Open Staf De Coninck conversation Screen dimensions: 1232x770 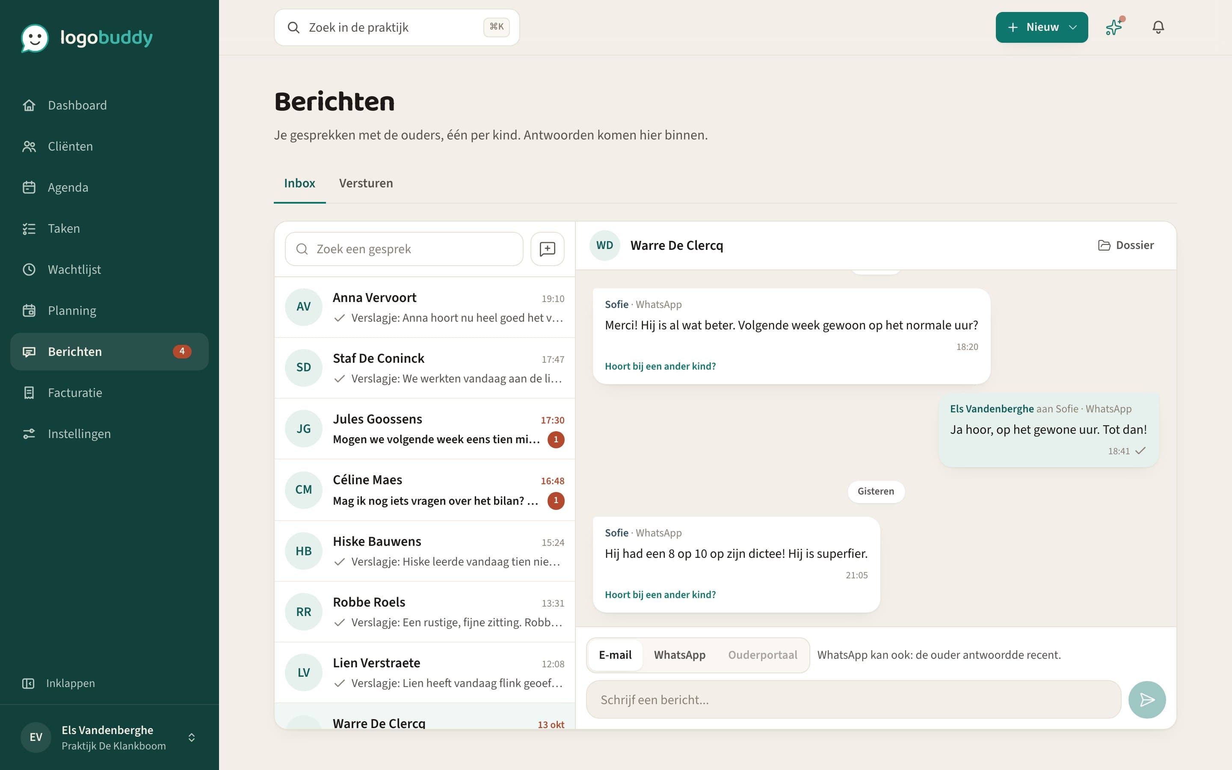click(425, 368)
